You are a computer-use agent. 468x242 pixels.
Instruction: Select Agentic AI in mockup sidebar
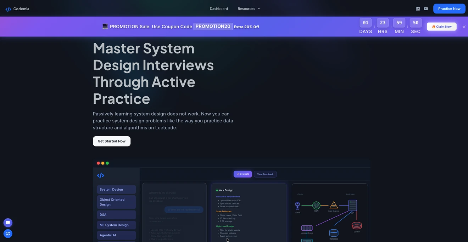(x=116, y=235)
